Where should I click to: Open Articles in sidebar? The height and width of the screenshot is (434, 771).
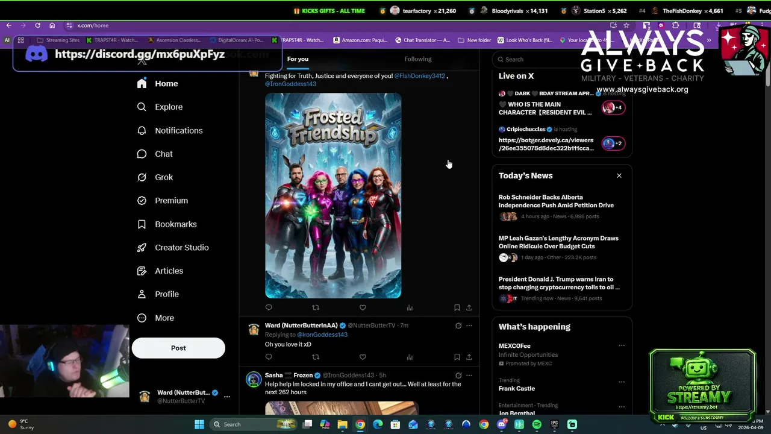[160, 271]
